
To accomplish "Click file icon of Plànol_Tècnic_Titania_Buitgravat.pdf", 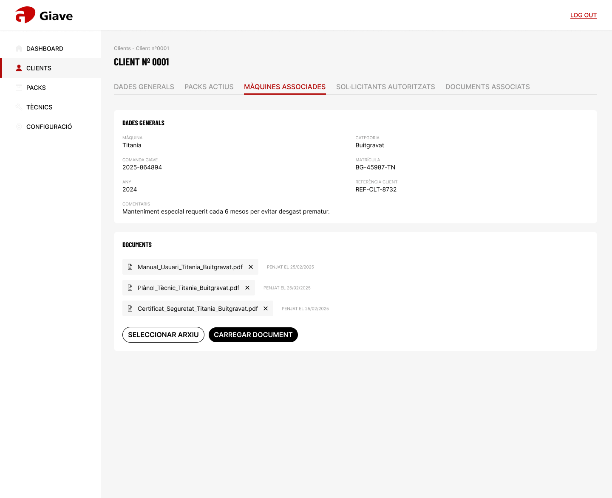I will [130, 288].
